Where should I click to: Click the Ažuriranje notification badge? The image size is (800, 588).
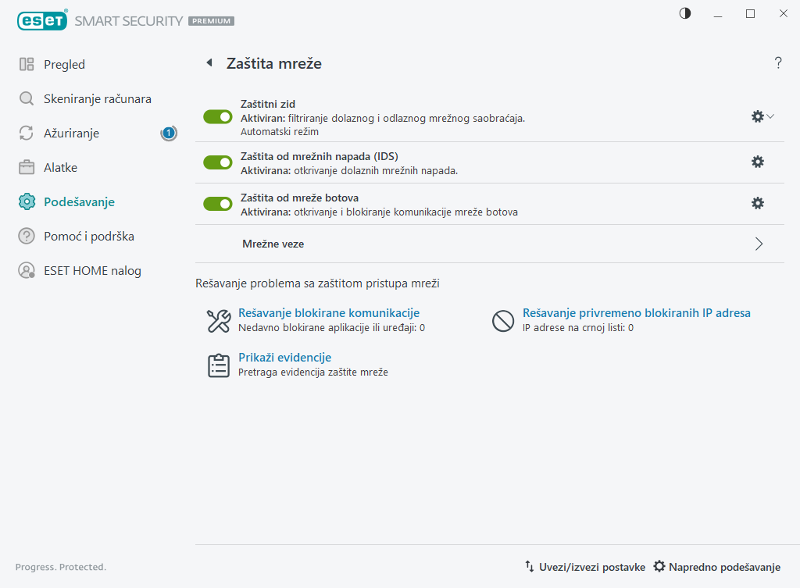click(x=169, y=134)
